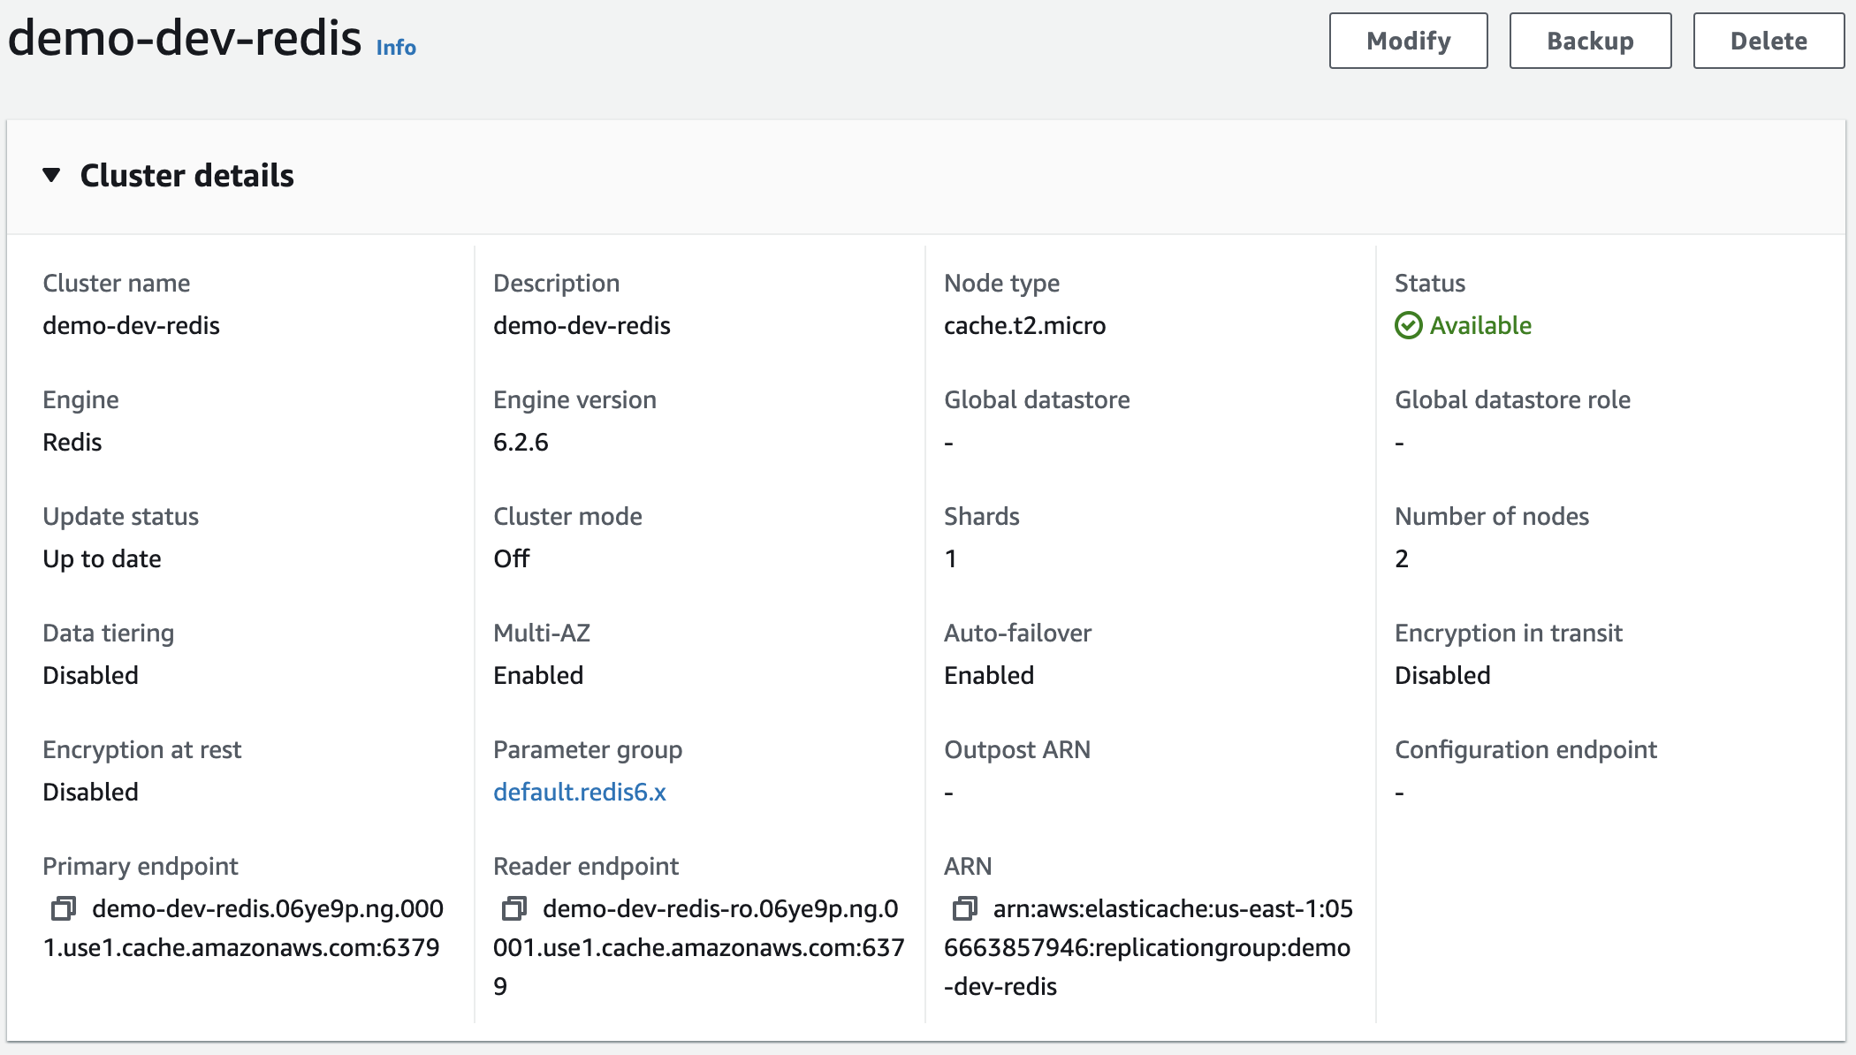Select the page title demo-dev-redis
The image size is (1856, 1055).
point(185,38)
